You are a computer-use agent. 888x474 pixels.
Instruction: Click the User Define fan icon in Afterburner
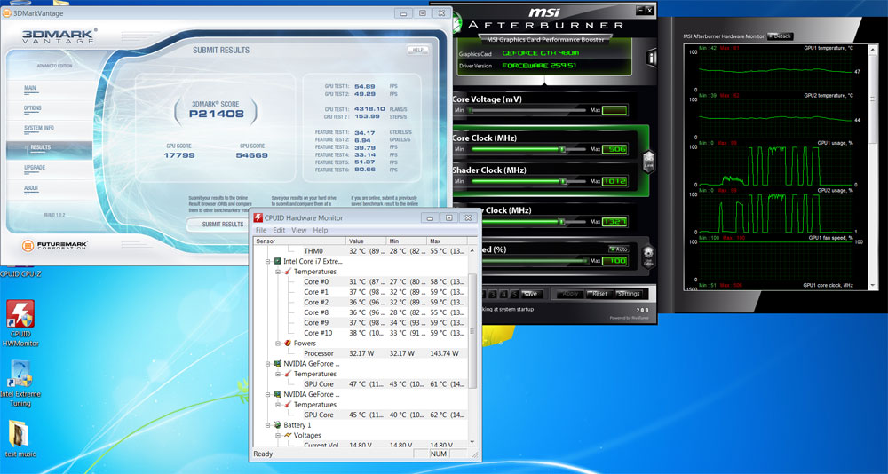[x=648, y=257]
